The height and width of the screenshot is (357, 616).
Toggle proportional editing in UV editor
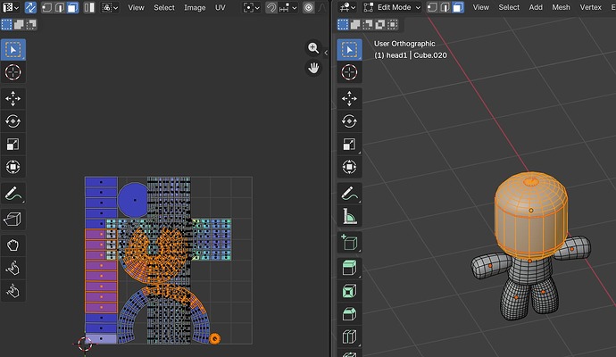point(308,7)
